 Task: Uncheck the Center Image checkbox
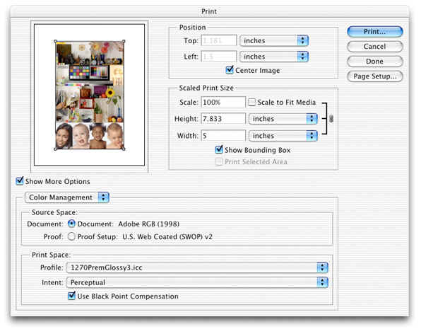tap(230, 70)
